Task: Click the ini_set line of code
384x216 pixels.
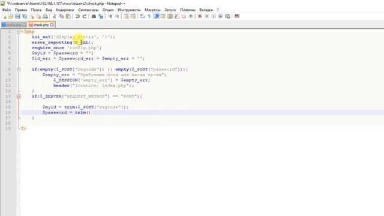Action: coord(73,37)
